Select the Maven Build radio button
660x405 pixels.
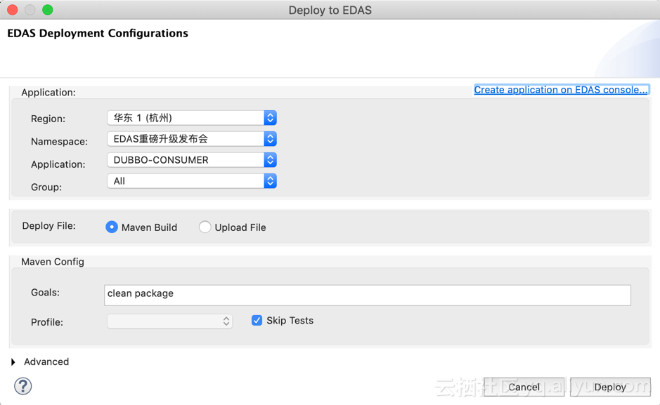(x=112, y=227)
